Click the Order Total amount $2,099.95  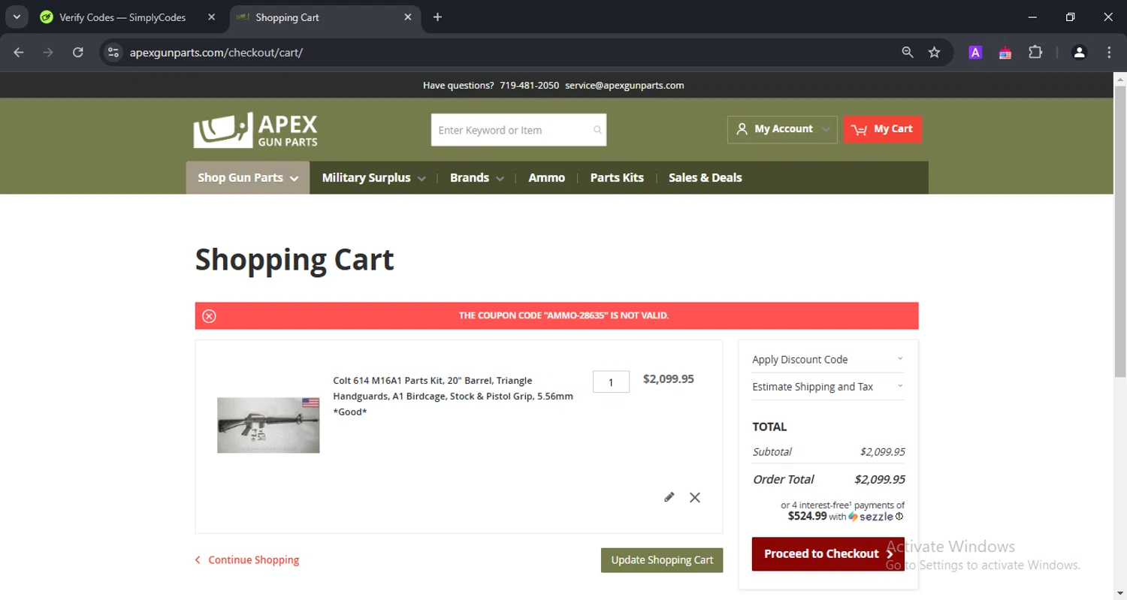point(880,480)
